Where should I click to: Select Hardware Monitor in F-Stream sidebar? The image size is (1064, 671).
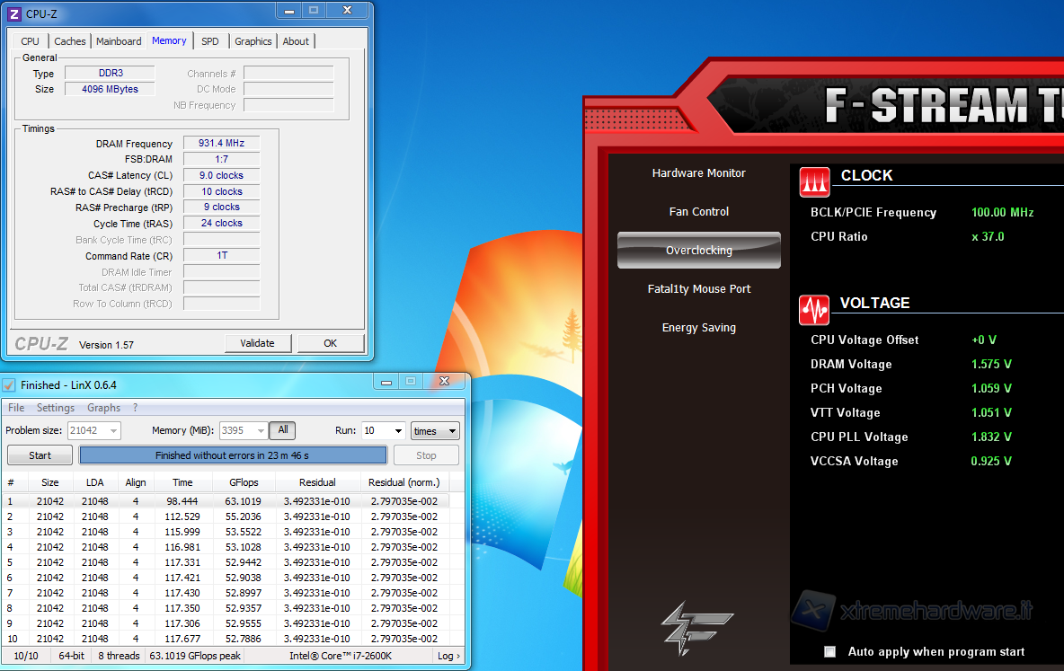698,173
